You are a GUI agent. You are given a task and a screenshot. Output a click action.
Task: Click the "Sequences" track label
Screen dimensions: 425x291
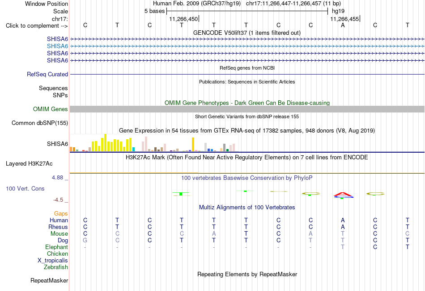53,88
